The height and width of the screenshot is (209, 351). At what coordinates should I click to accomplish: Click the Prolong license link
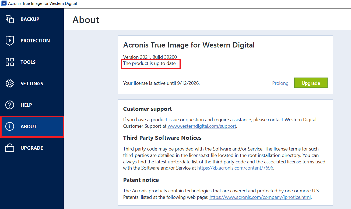(280, 83)
